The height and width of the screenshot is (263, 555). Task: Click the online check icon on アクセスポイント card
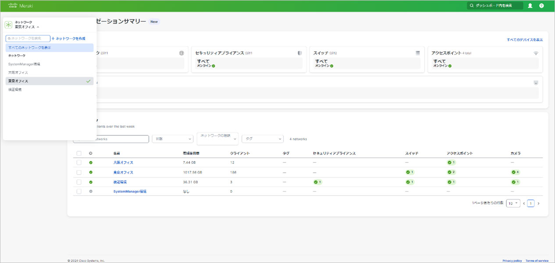coord(450,66)
